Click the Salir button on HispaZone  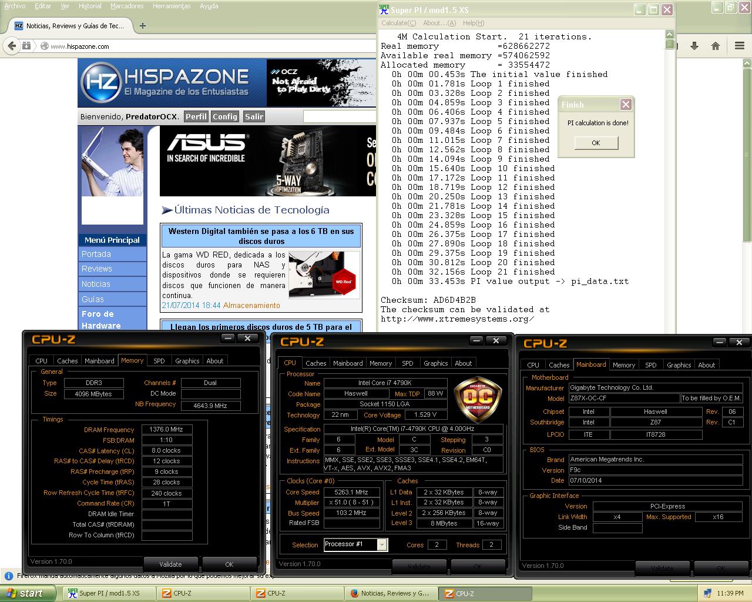tap(254, 116)
